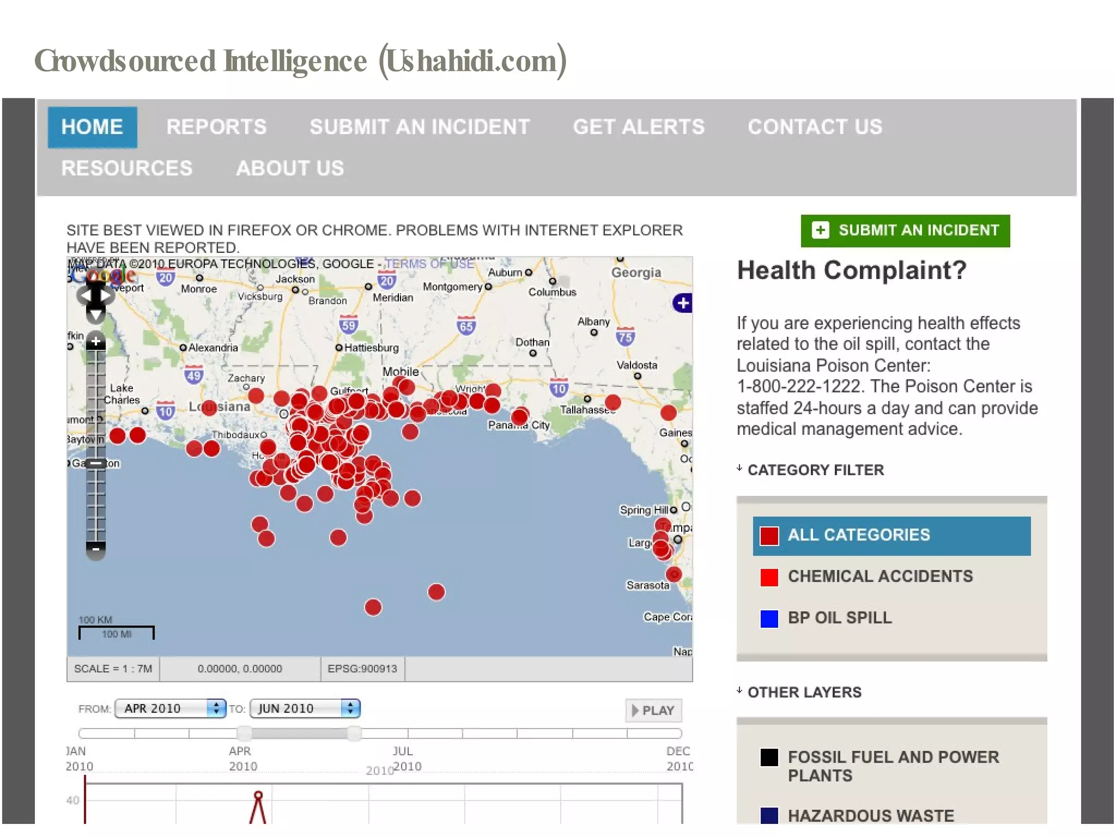Zoom in with the map plus button
This screenshot has width=1116, height=837.
(x=96, y=341)
